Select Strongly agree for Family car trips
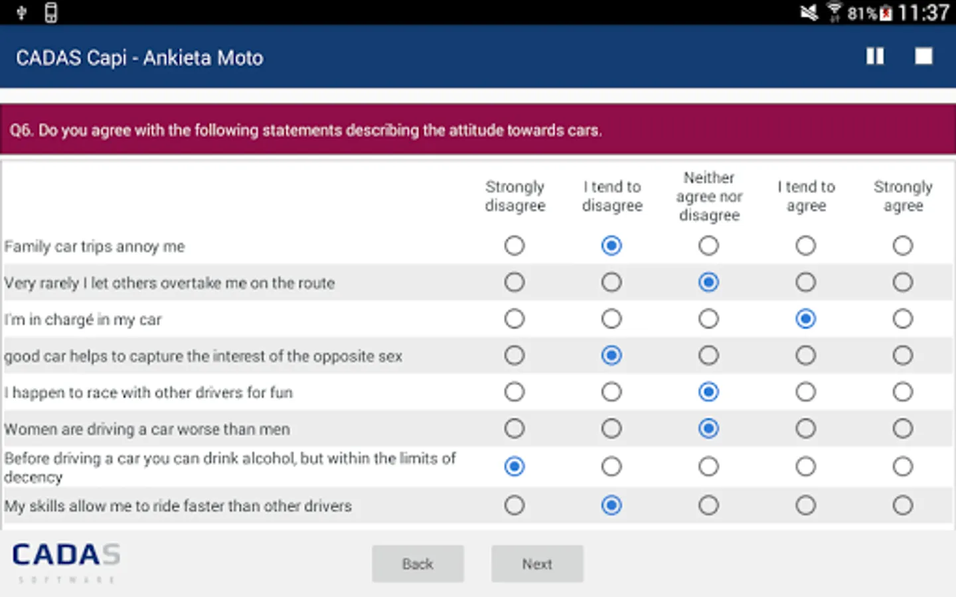Screen dimensions: 956x597 click(902, 246)
